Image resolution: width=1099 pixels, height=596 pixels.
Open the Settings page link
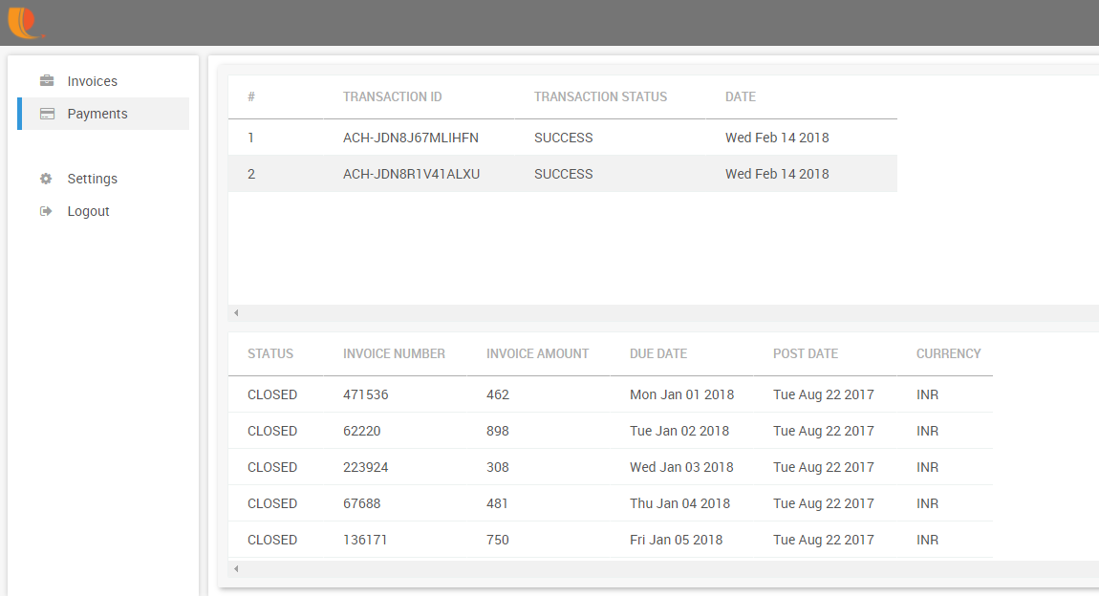[92, 179]
